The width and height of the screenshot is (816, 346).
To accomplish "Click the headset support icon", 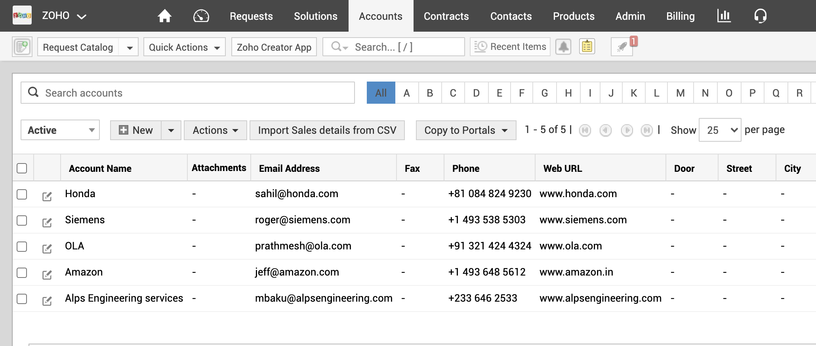I will [760, 16].
